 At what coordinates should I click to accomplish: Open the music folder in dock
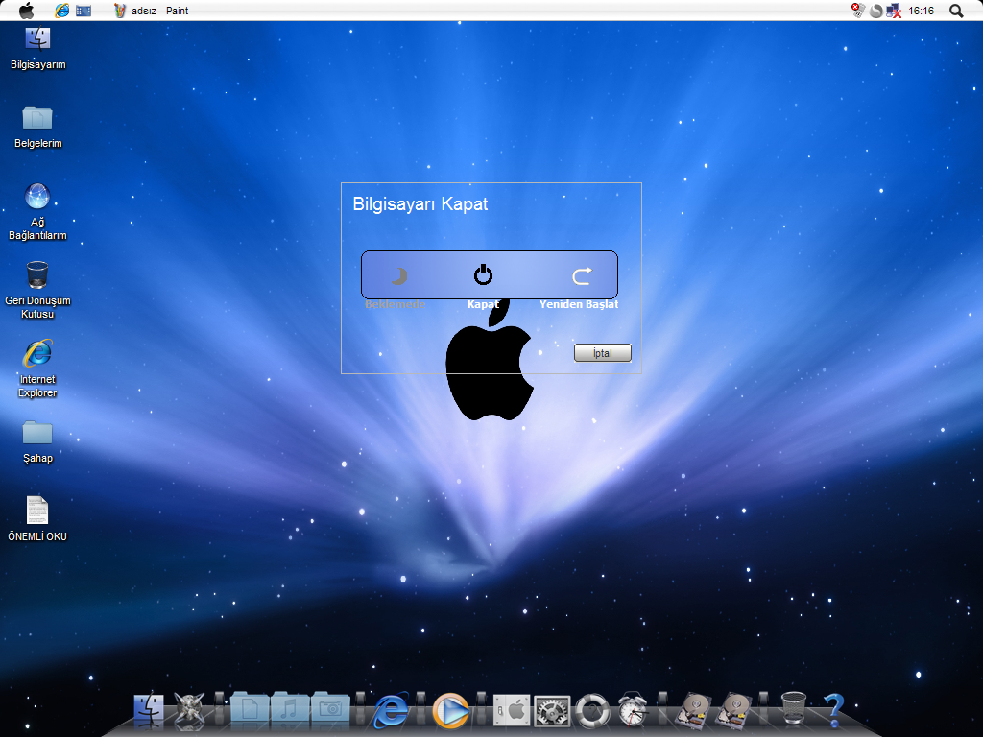(x=289, y=709)
